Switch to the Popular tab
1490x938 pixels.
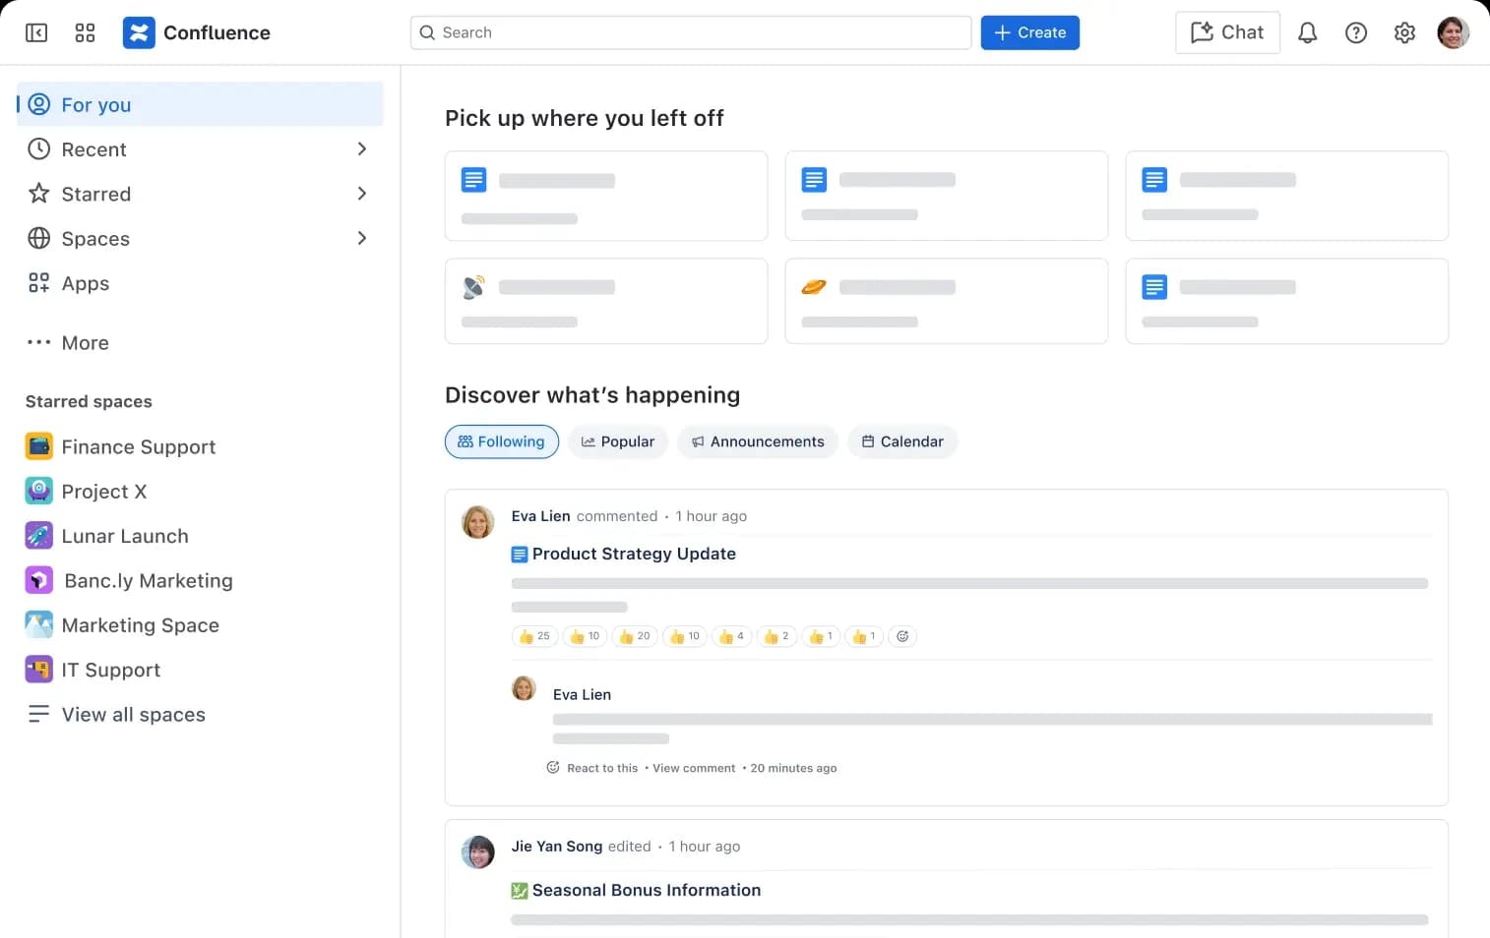(617, 441)
